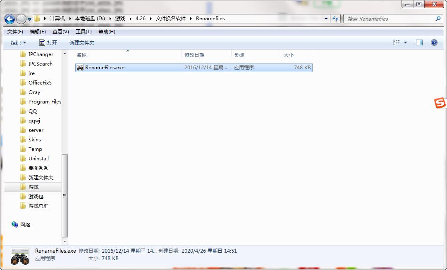
Task: Click the Sogou input method S icon
Action: (x=439, y=103)
